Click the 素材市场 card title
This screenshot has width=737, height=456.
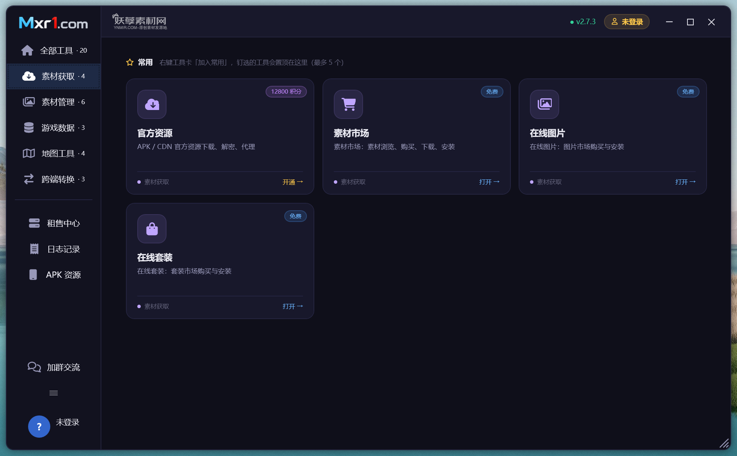(351, 133)
